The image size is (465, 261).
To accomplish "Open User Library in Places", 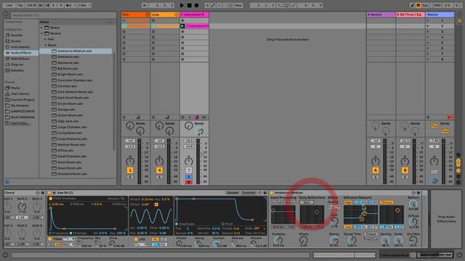I will tap(20, 94).
